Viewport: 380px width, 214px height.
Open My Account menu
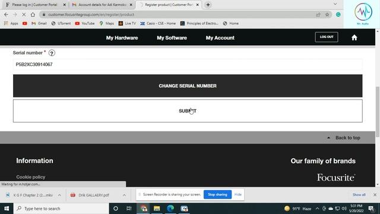coord(220,38)
